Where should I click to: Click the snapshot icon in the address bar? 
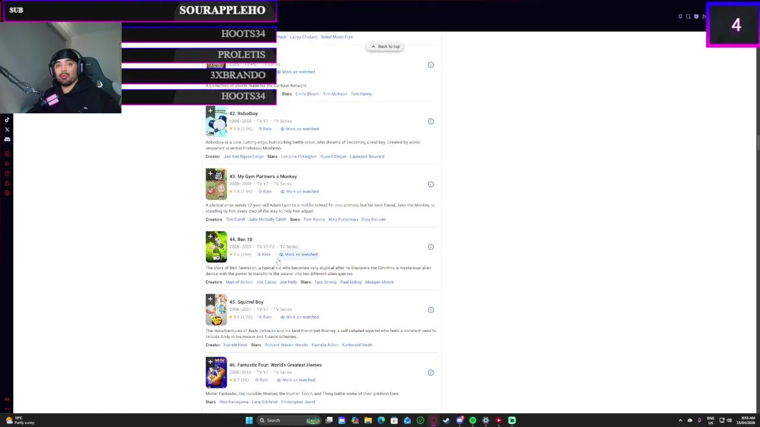tap(688, 17)
